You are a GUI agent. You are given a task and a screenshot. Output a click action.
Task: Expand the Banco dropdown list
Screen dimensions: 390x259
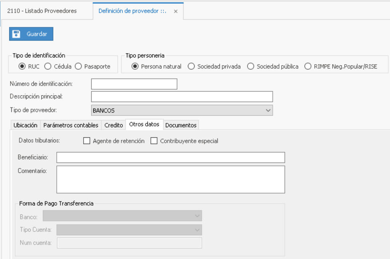click(197, 216)
